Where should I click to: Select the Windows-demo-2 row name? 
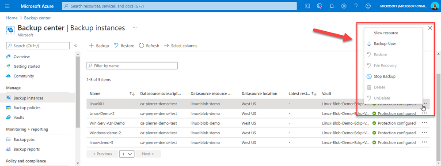pos(105,133)
